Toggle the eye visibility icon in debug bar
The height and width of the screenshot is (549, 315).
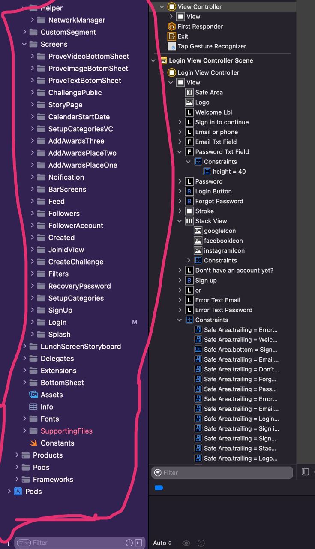(x=186, y=543)
